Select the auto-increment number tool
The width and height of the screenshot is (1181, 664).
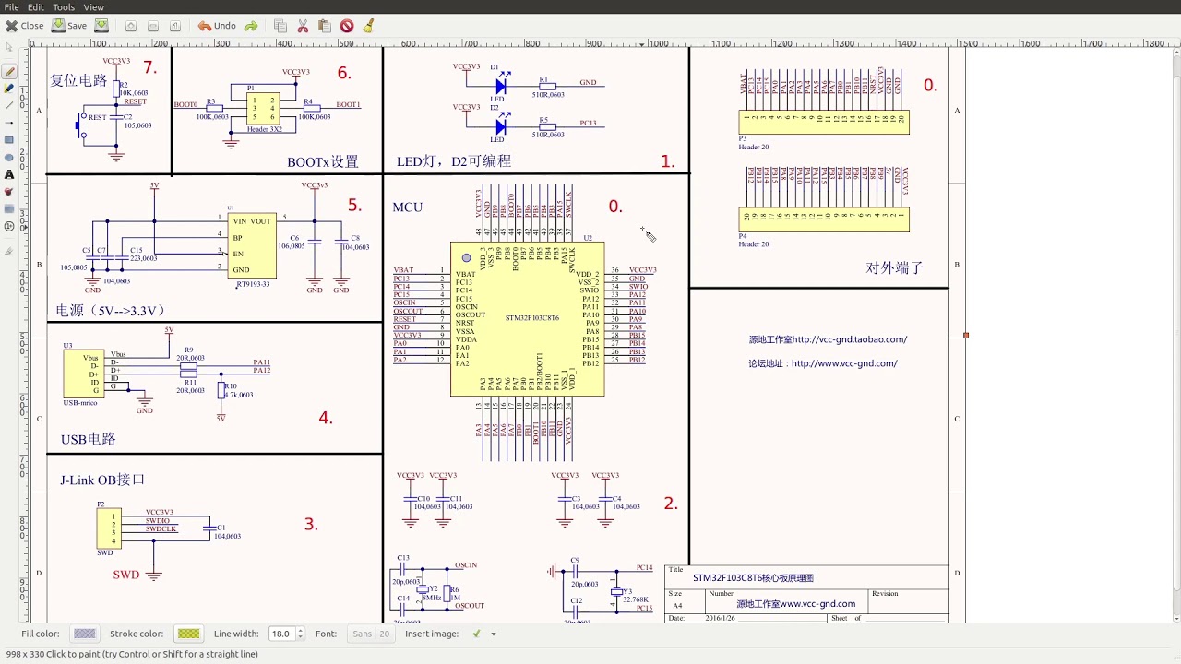[9, 226]
